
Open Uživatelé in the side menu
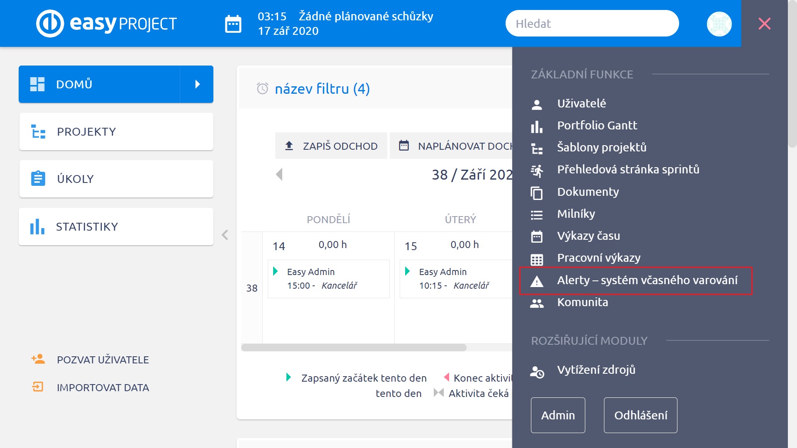tap(582, 103)
